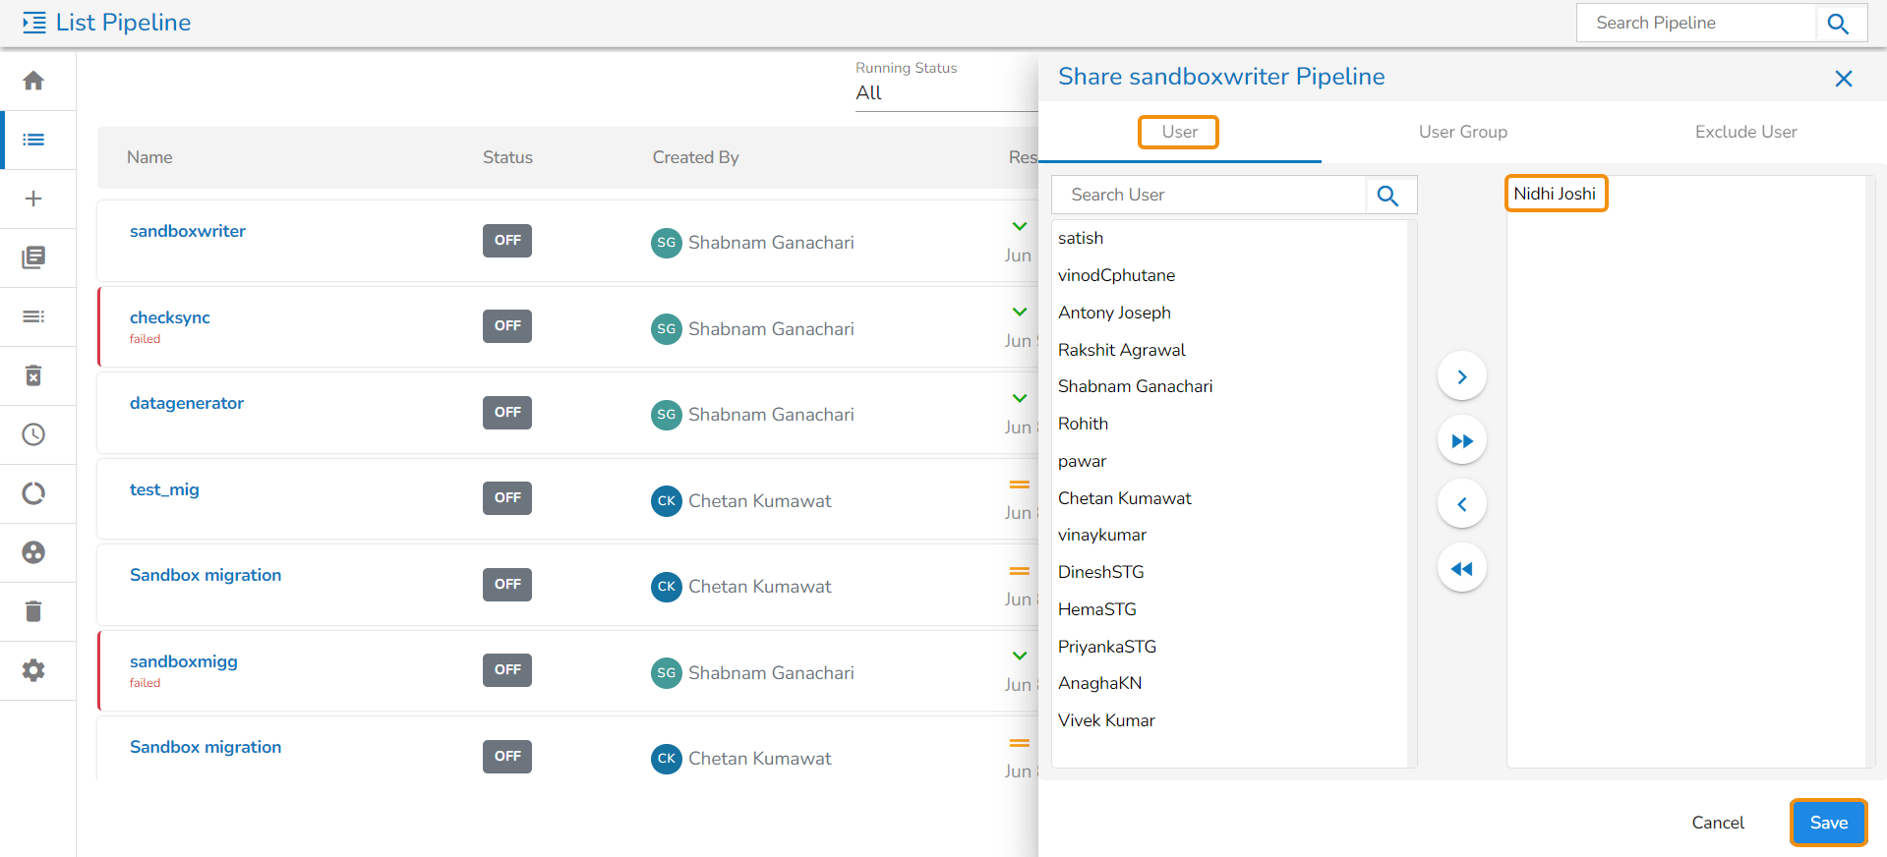1887x857 pixels.
Task: Click the clock scheduler icon in sidebar
Action: coord(33,434)
